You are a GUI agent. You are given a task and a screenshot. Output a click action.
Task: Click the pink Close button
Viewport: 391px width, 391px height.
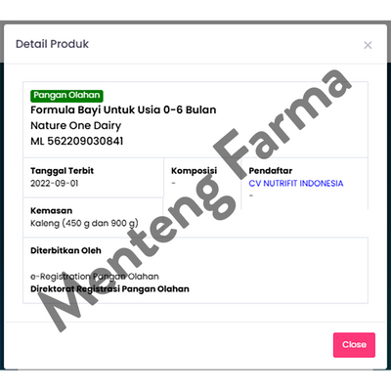click(x=354, y=345)
